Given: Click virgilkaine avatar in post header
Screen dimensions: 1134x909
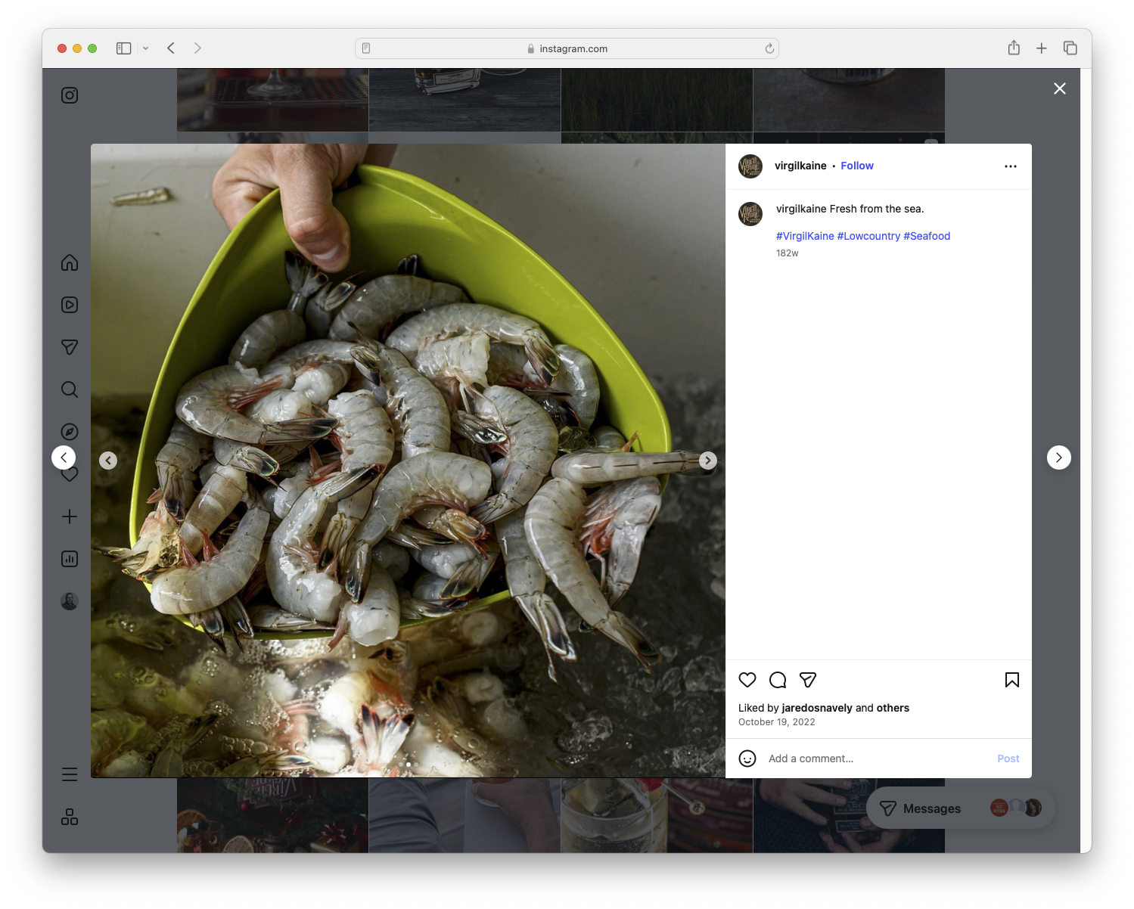Looking at the screenshot, I should point(750,166).
